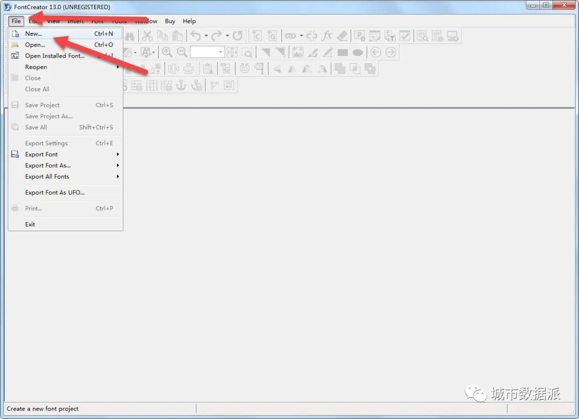579x419 pixels.
Task: Expand the Reopen submenu
Action: point(66,67)
